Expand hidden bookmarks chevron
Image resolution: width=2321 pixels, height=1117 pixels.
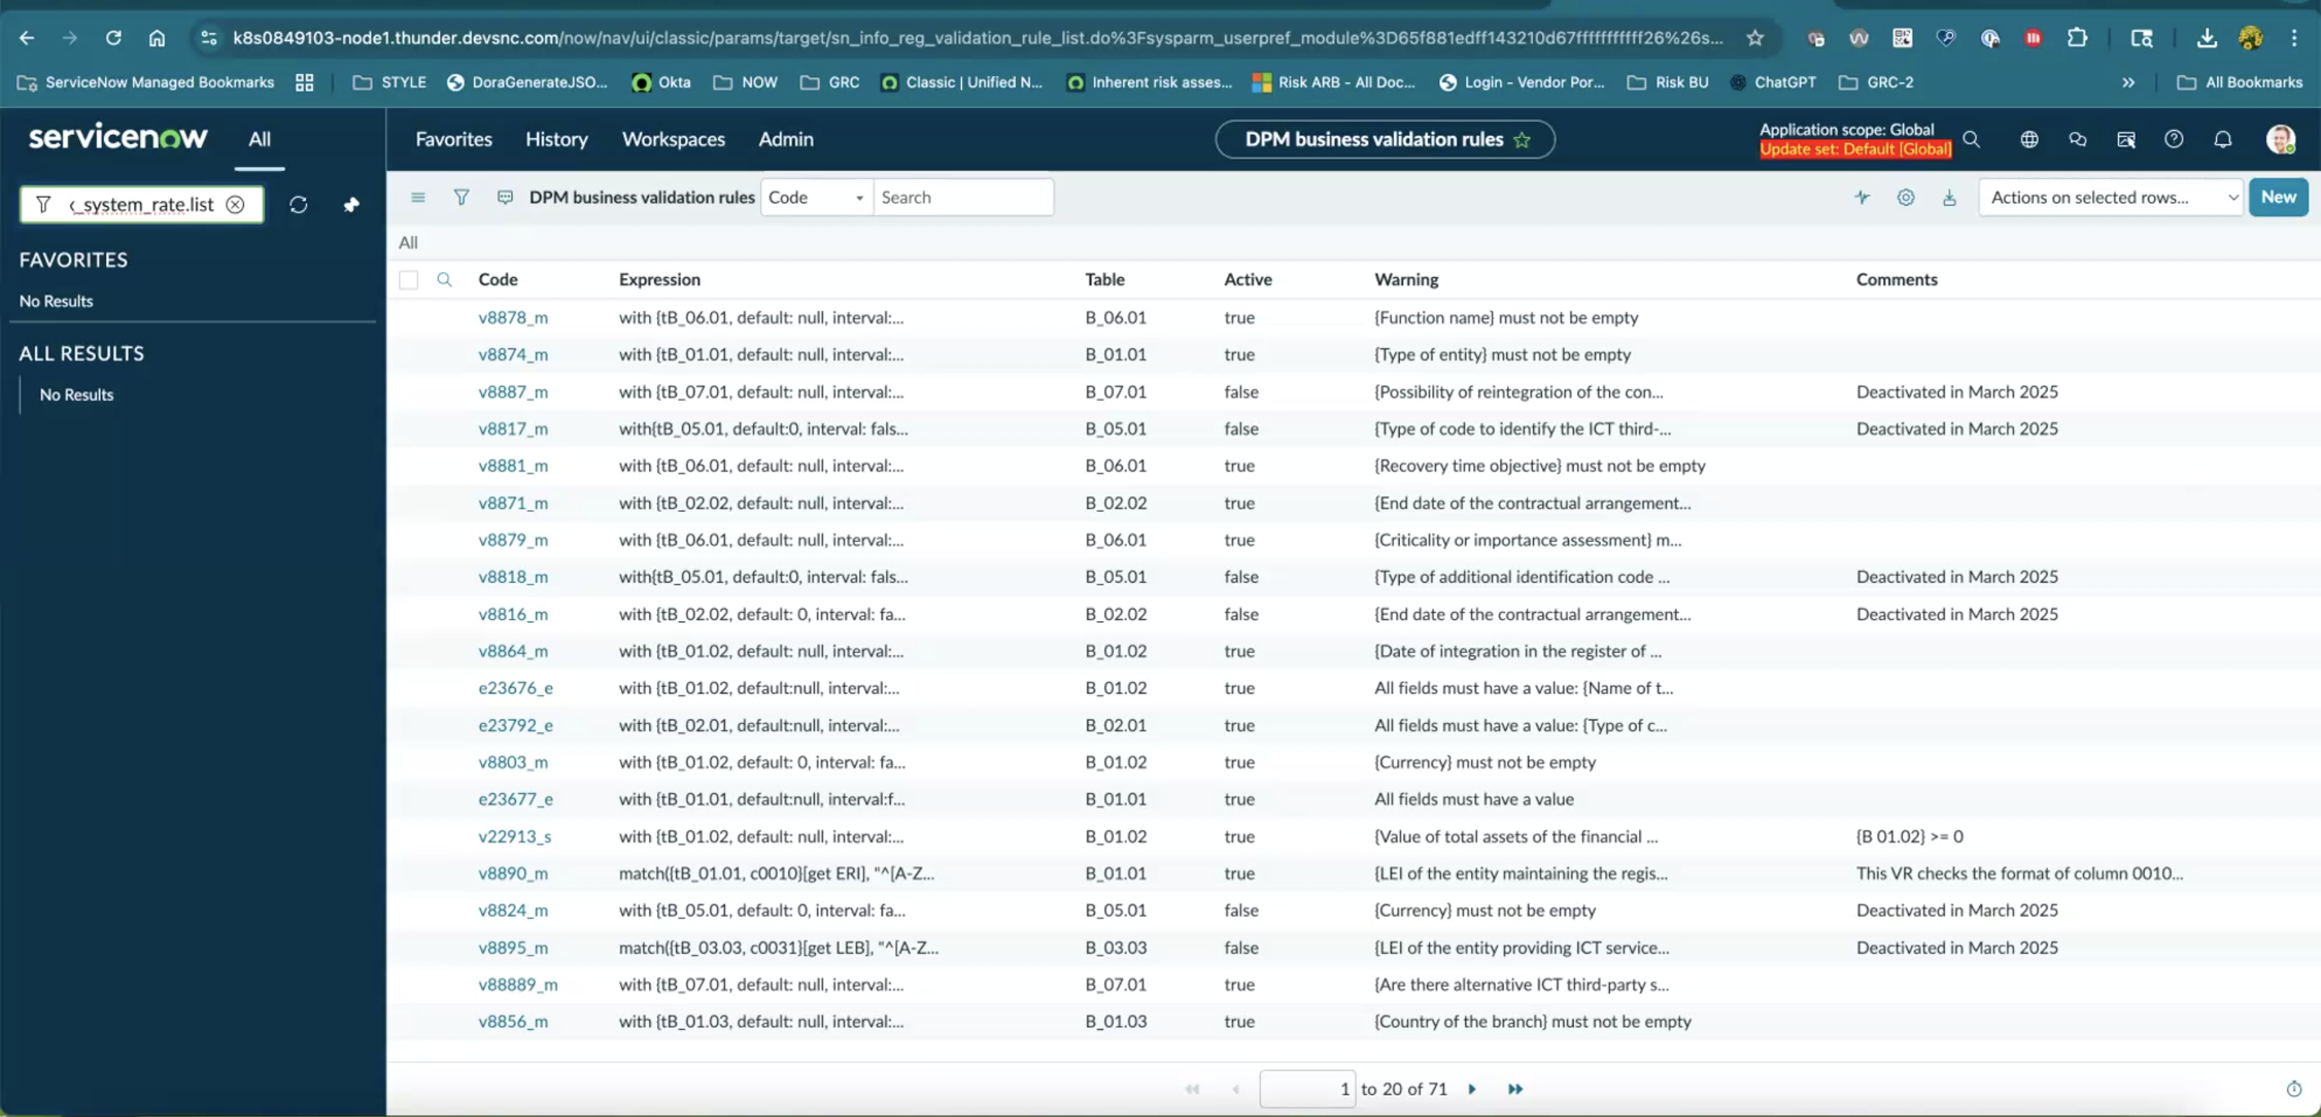coord(2128,82)
